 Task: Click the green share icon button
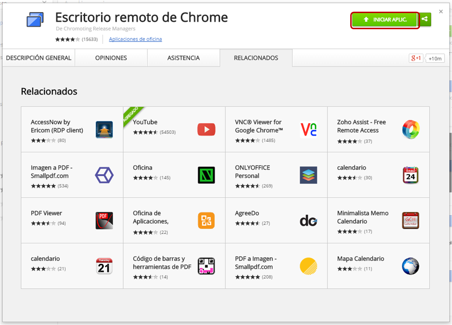coord(425,19)
